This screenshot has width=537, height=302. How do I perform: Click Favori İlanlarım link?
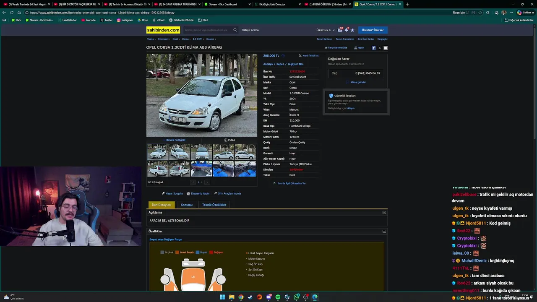coord(324,39)
